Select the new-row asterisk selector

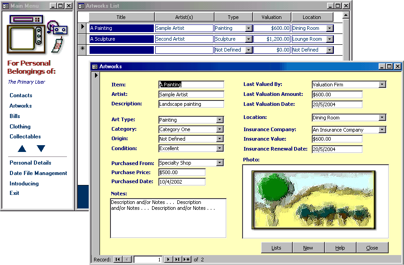click(82, 49)
